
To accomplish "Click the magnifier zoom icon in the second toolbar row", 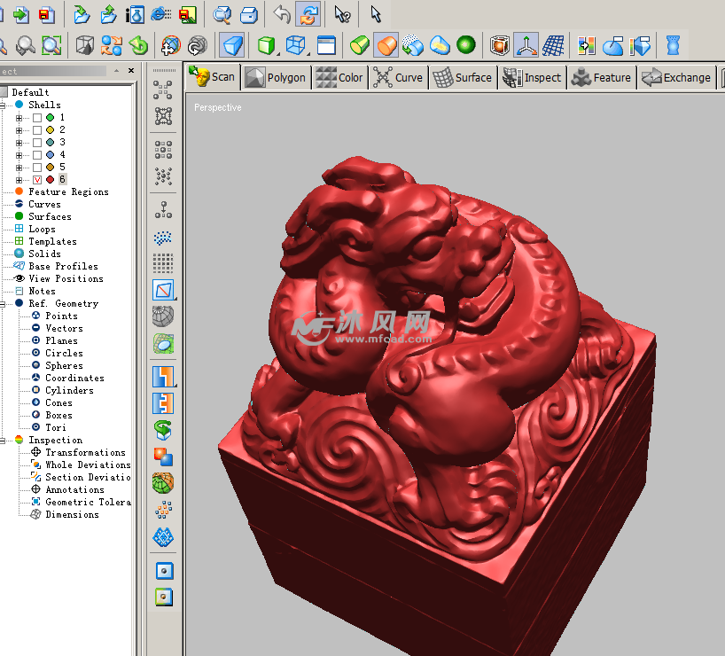I will [26, 45].
